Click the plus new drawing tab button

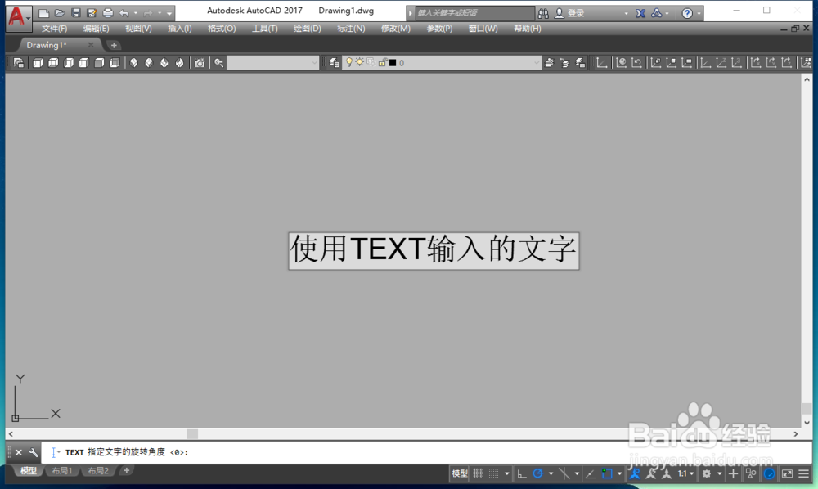tap(114, 45)
